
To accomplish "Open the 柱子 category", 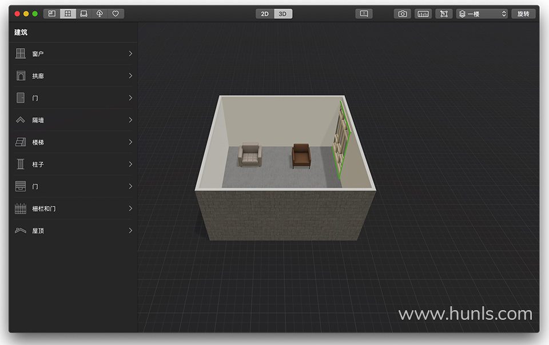I will (x=73, y=164).
